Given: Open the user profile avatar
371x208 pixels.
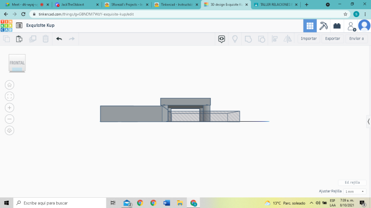Looking at the screenshot, I should pos(364,25).
